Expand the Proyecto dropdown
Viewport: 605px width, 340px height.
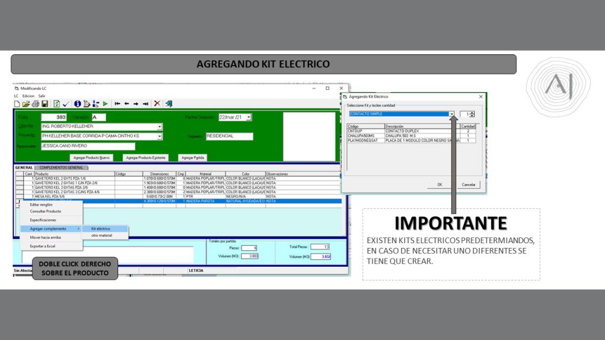[x=160, y=136]
